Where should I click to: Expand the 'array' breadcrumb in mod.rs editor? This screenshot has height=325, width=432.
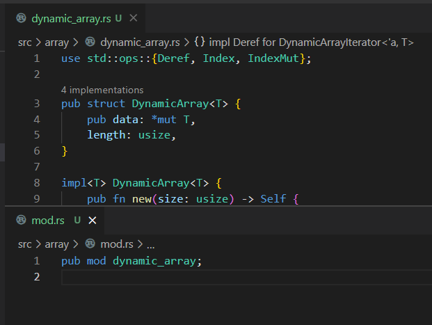56,244
